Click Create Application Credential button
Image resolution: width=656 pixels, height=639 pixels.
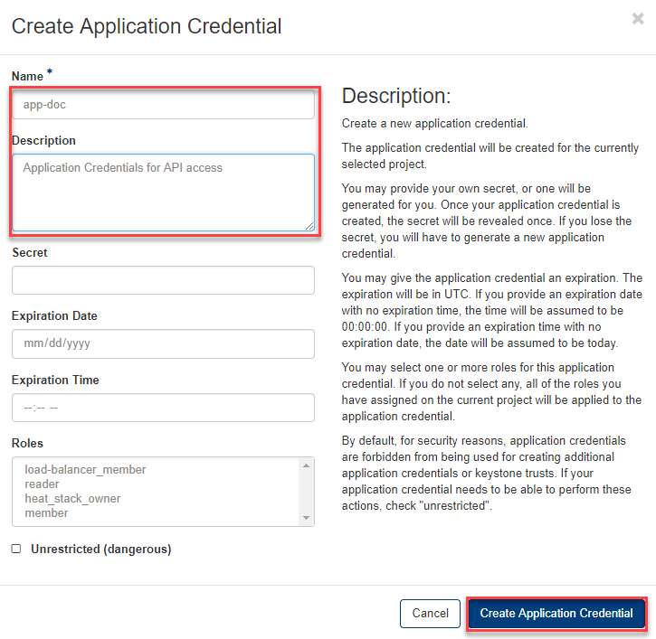point(556,613)
